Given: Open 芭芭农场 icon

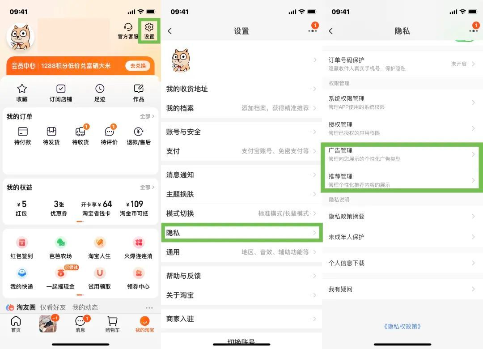Looking at the screenshot, I should 61,243.
